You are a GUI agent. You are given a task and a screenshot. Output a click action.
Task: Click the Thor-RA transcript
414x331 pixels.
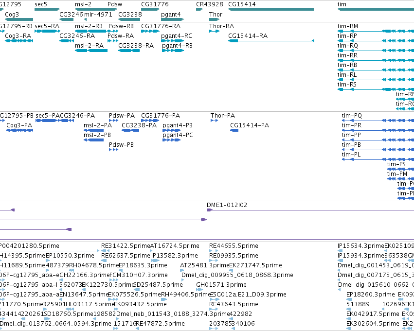214,31
